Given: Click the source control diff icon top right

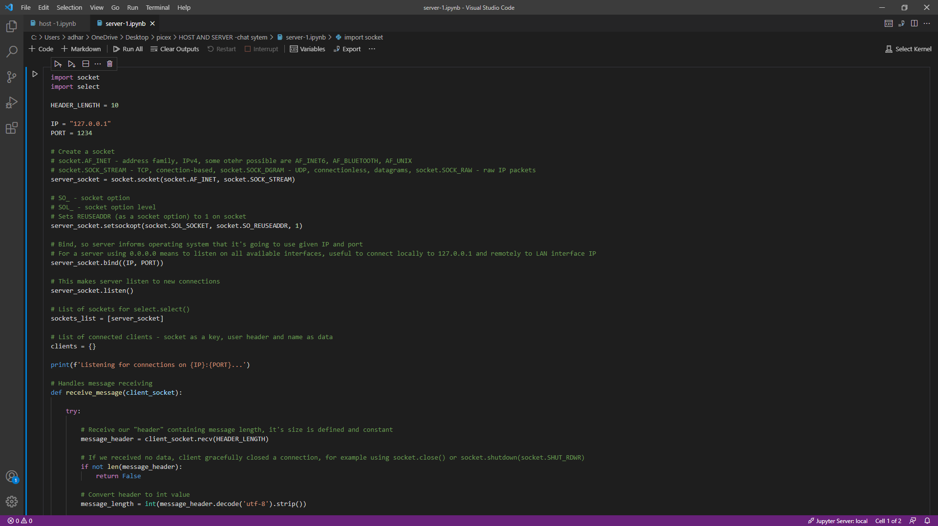Looking at the screenshot, I should 901,23.
